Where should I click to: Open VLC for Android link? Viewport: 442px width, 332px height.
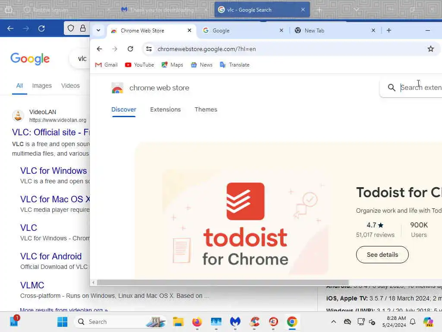pyautogui.click(x=51, y=256)
